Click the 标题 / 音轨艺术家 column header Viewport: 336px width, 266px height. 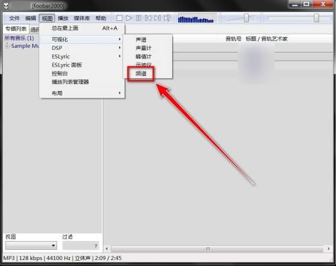(x=267, y=39)
